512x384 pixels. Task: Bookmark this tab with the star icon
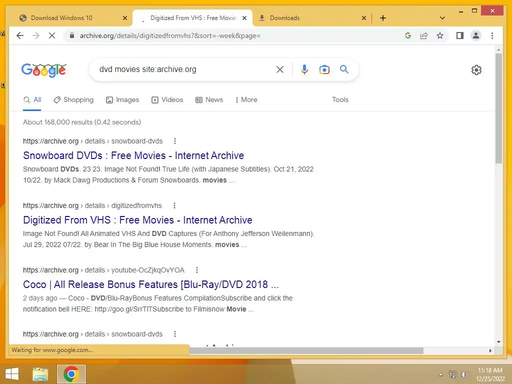pyautogui.click(x=440, y=35)
